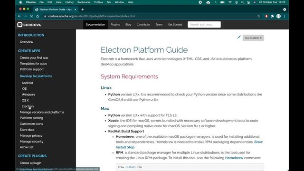Open Create a plugin in sidebar
The image size is (304, 171).
[30, 163]
